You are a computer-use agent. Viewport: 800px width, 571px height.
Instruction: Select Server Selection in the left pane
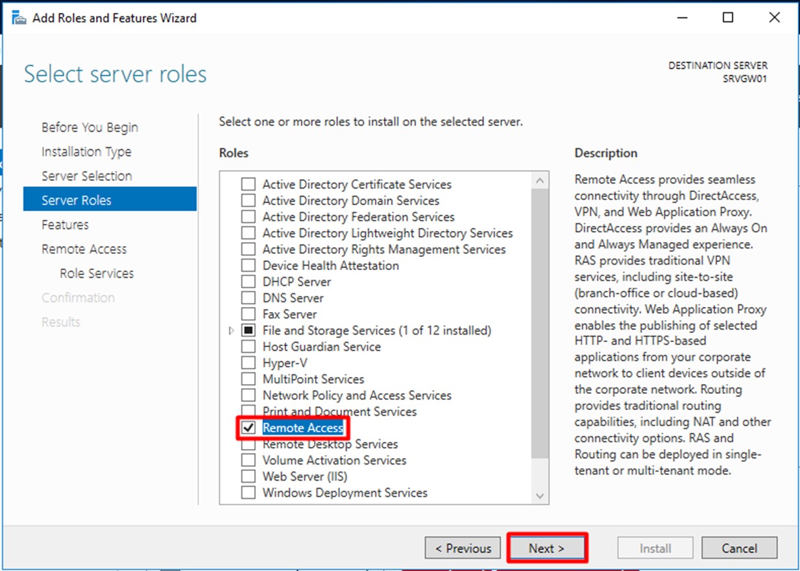pyautogui.click(x=86, y=175)
